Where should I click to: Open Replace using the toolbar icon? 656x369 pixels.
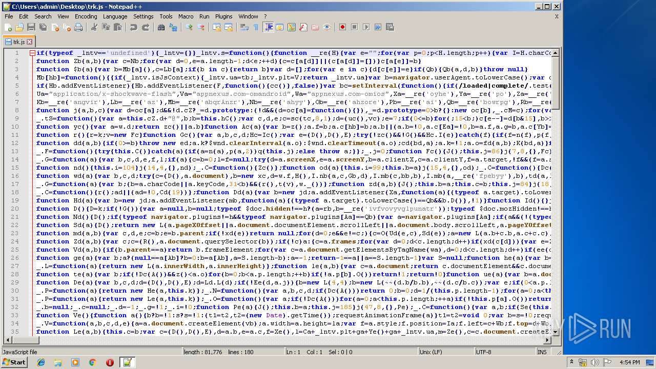173,27
